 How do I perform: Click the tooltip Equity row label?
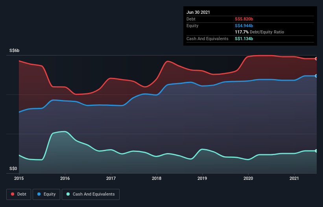192,26
